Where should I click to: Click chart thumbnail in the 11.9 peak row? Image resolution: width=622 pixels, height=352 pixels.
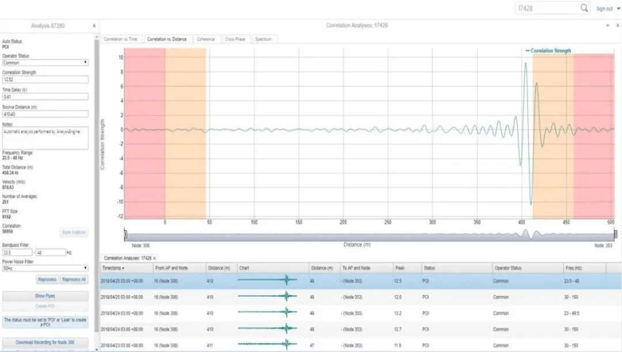point(267,345)
